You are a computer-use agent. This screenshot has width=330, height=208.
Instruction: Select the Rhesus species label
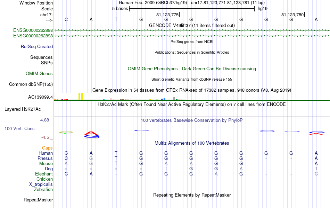coord(45,158)
